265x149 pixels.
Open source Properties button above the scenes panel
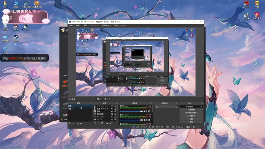point(100,99)
